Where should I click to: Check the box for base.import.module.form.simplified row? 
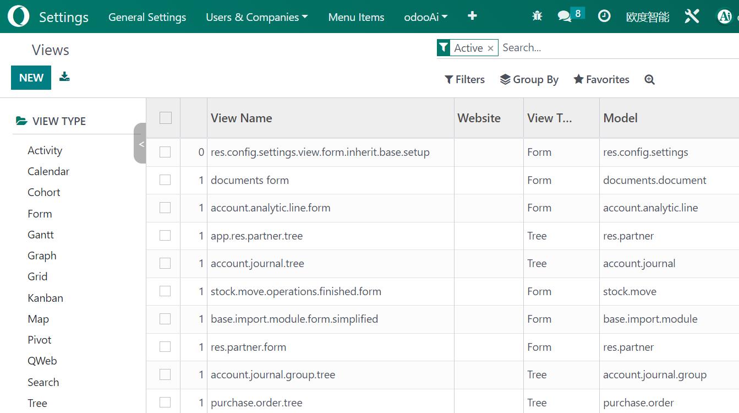pyautogui.click(x=165, y=319)
